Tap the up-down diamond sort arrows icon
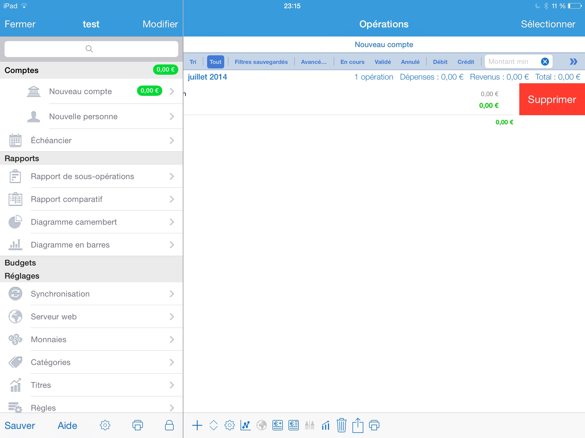 point(213,425)
